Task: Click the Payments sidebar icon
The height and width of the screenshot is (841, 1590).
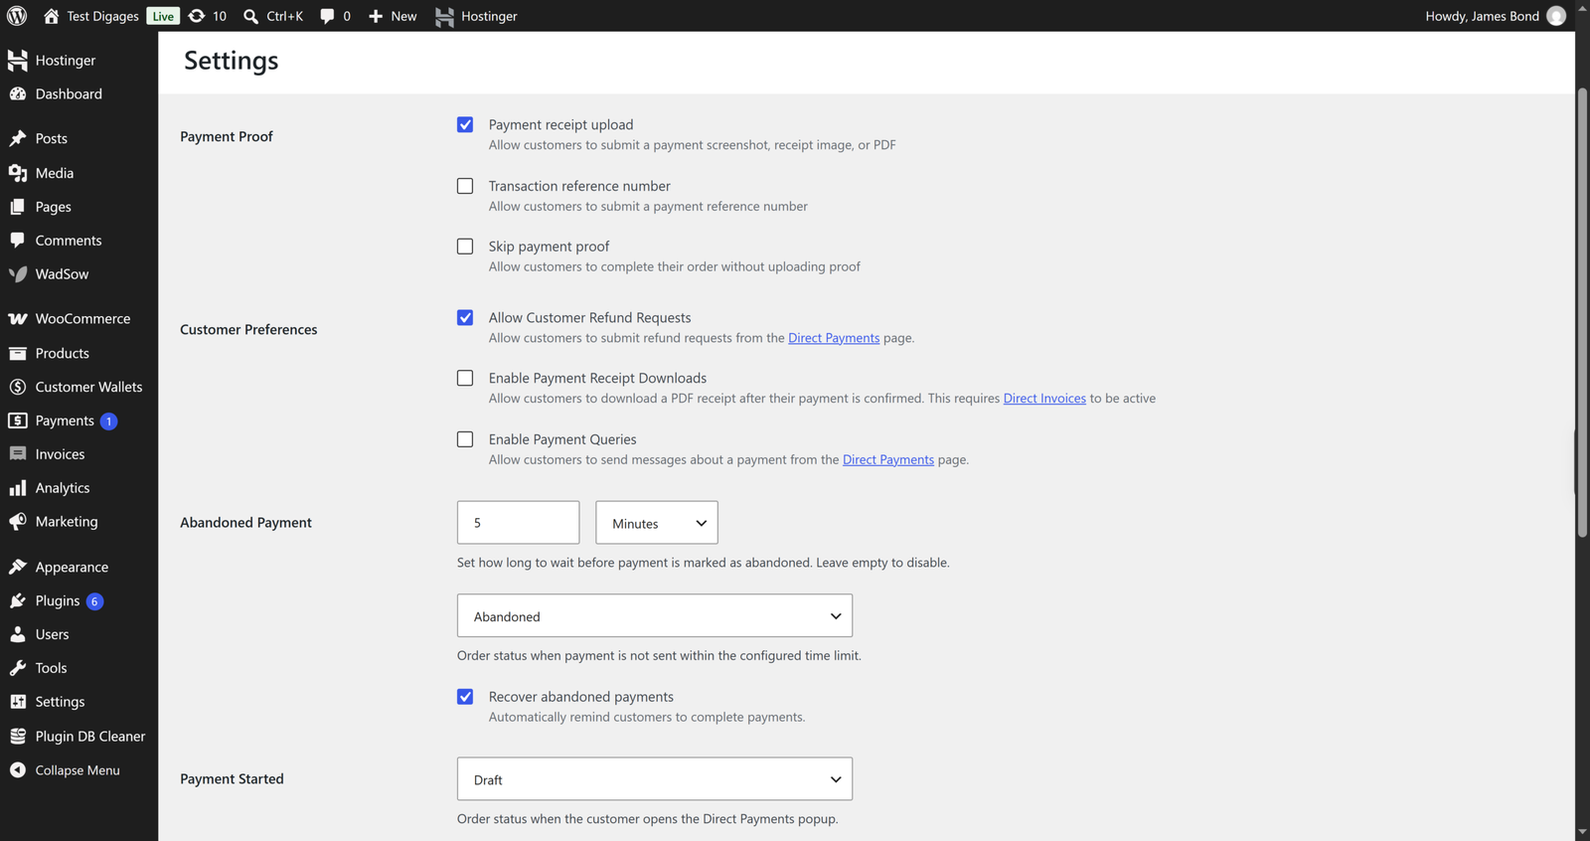Action: (x=18, y=420)
